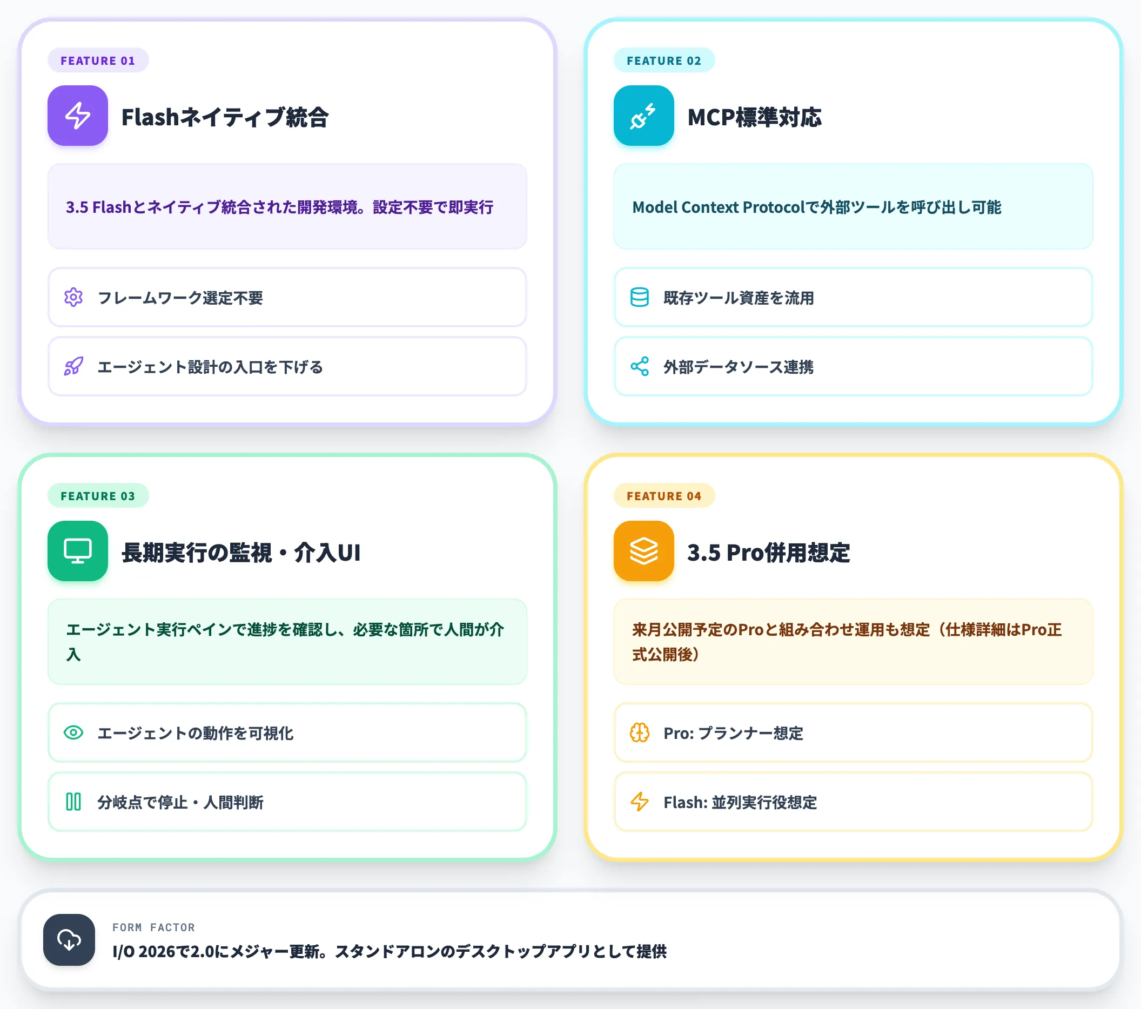Click the pause icon beside 分岐点で停止・人間判断
Viewport: 1141px width, 1009px height.
(73, 802)
